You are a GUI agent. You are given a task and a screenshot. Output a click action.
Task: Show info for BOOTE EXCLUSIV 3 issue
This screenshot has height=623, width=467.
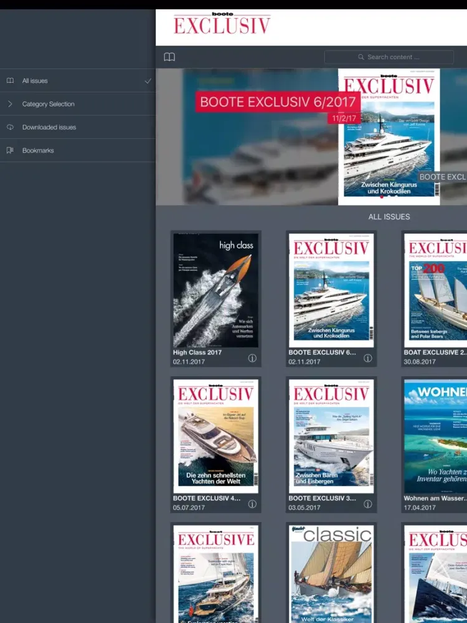click(368, 504)
